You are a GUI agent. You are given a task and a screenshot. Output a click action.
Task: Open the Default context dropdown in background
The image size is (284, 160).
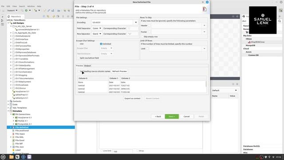[225, 90]
